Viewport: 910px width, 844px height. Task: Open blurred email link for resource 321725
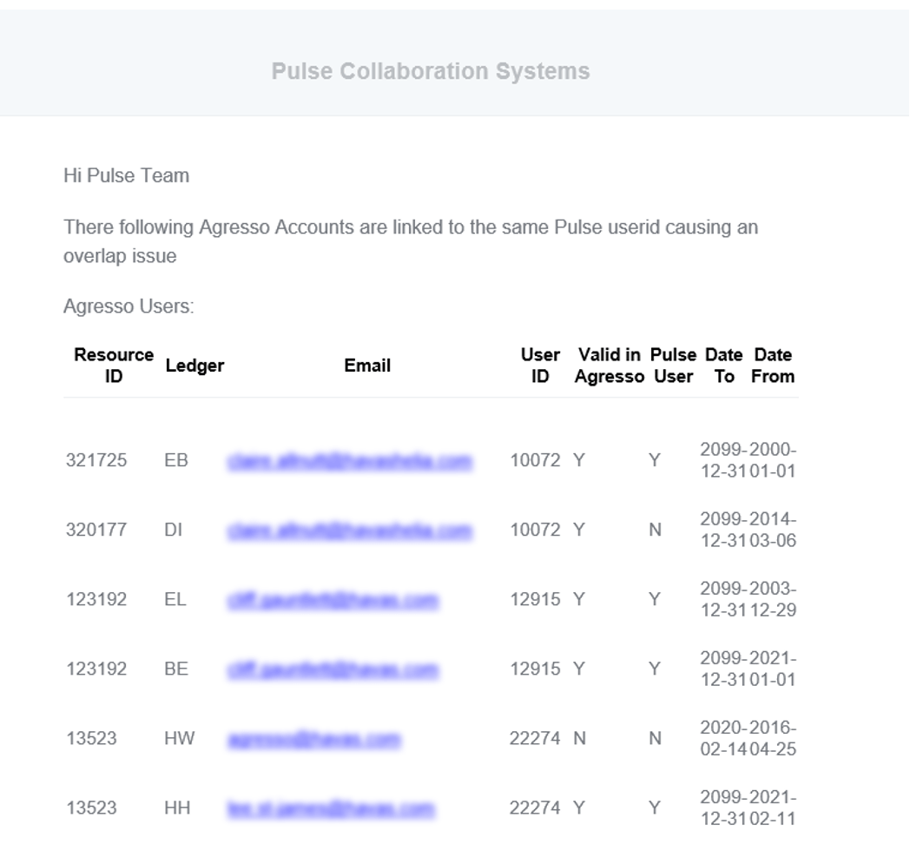click(350, 461)
